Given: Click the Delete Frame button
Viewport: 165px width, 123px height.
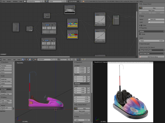Looking at the screenshot, I should tap(145, 13).
